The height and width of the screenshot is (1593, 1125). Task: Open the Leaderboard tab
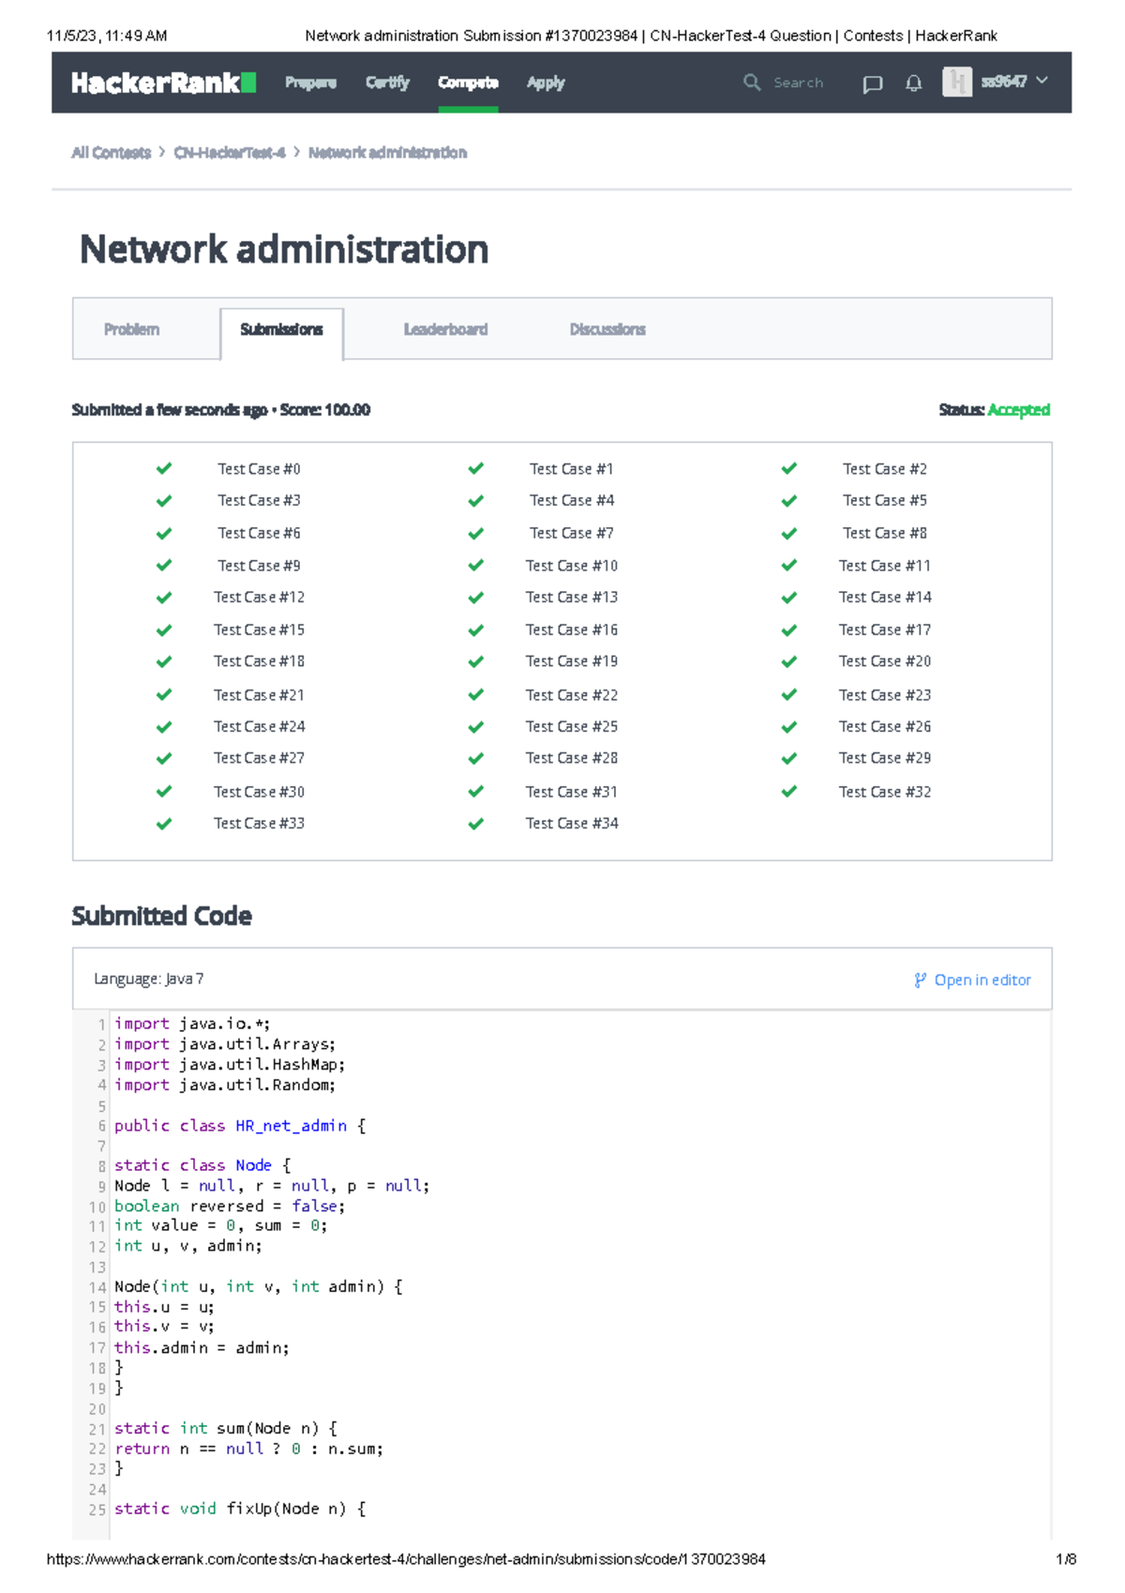tap(445, 329)
